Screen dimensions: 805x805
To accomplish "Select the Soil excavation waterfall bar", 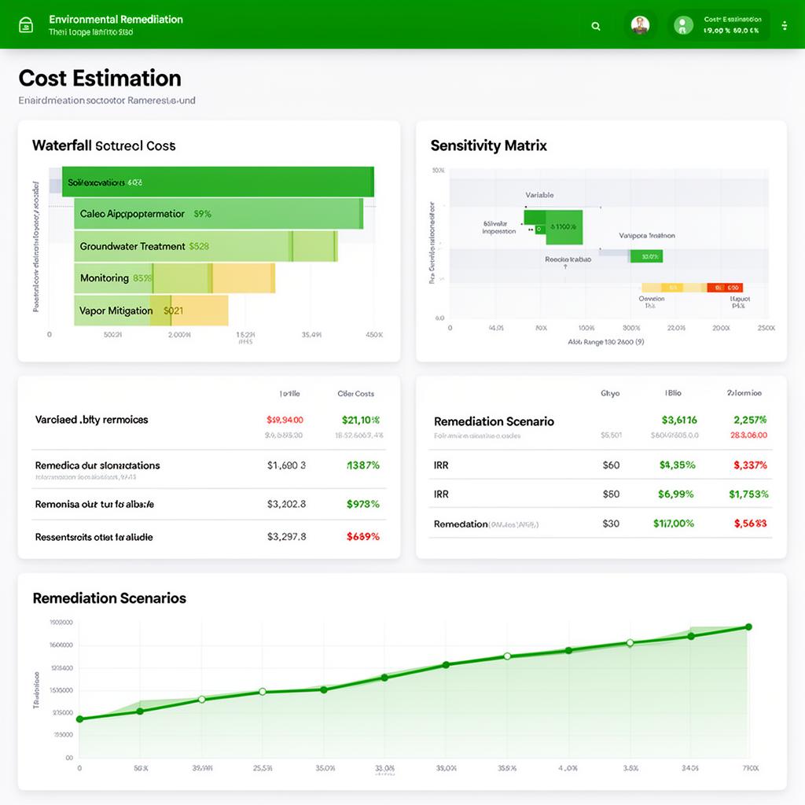I will coord(219,182).
